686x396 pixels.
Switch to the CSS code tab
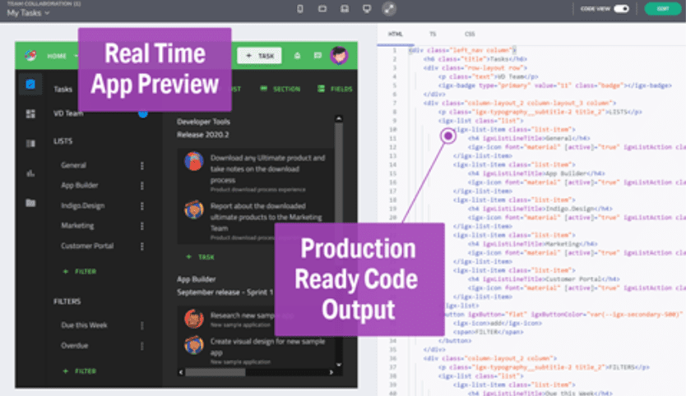(470, 34)
